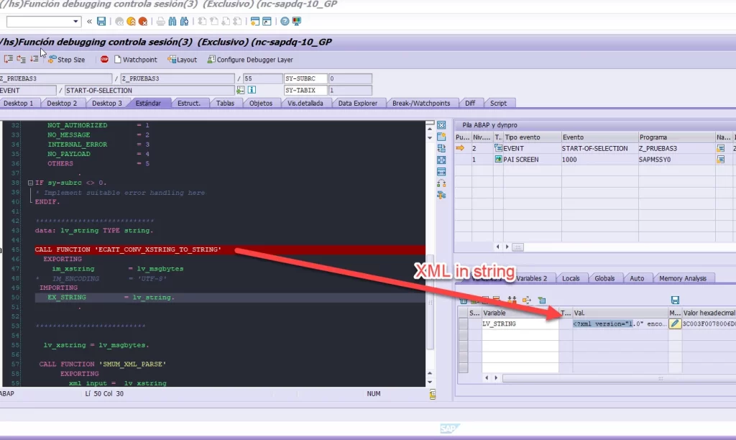This screenshot has height=440, width=736.
Task: Open the Objetos tab
Action: tap(260, 104)
